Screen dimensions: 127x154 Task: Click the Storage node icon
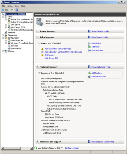pyautogui.click(x=6, y=51)
